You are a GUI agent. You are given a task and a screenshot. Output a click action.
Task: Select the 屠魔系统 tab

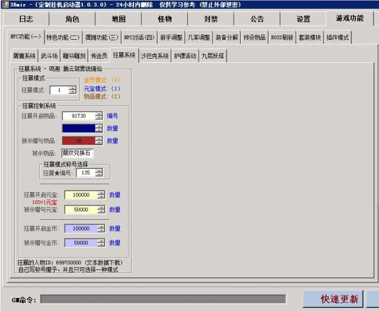[24, 56]
